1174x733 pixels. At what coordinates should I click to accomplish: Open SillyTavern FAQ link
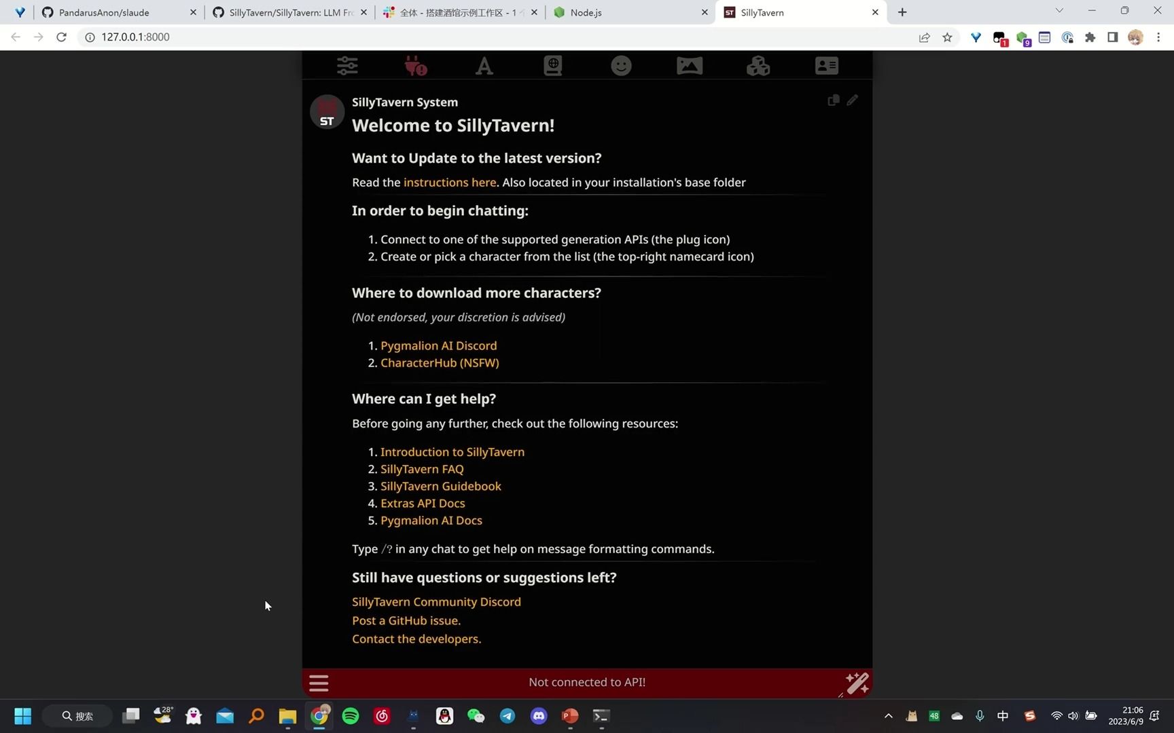pyautogui.click(x=422, y=469)
